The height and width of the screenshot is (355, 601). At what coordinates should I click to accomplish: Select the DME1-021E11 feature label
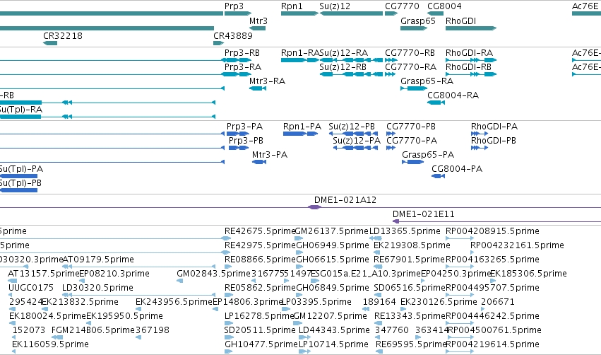coord(424,214)
